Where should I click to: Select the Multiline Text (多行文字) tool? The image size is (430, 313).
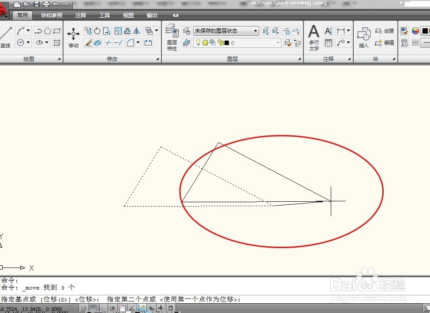[x=314, y=34]
